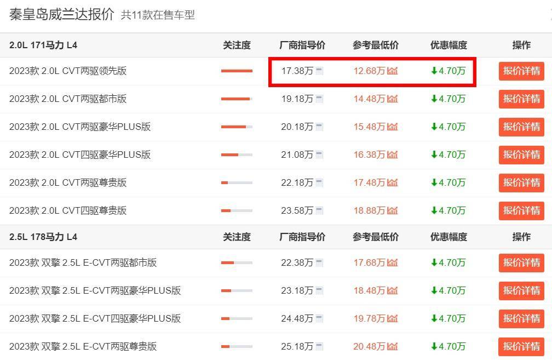
Task: Open price trend chart icon next to 12.68万
Action: (x=392, y=71)
